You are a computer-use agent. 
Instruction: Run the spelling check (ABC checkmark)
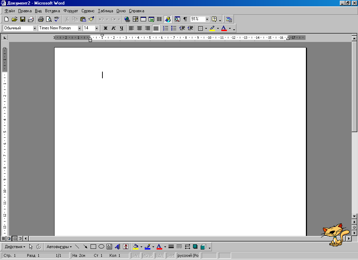(57, 20)
